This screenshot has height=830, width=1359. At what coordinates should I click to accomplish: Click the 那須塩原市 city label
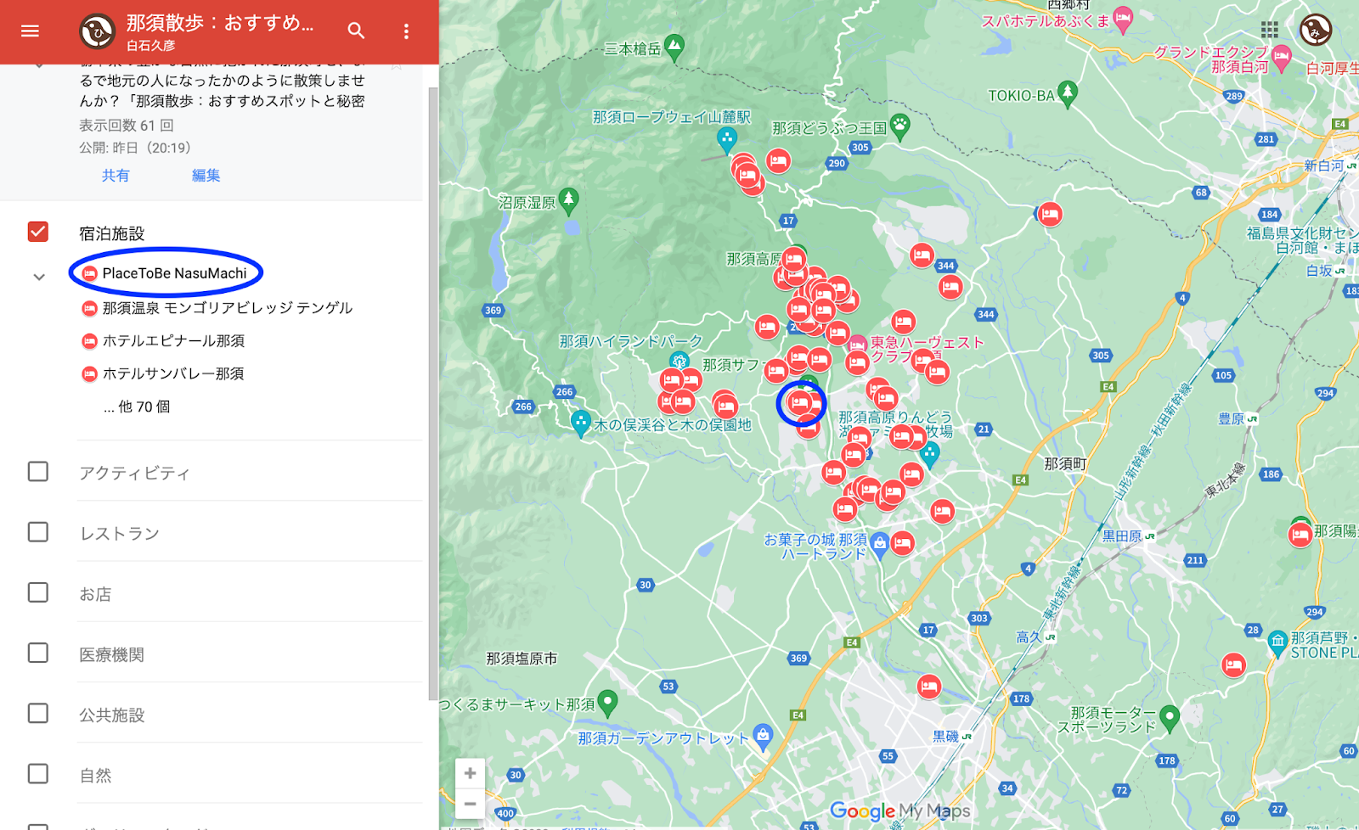click(522, 659)
